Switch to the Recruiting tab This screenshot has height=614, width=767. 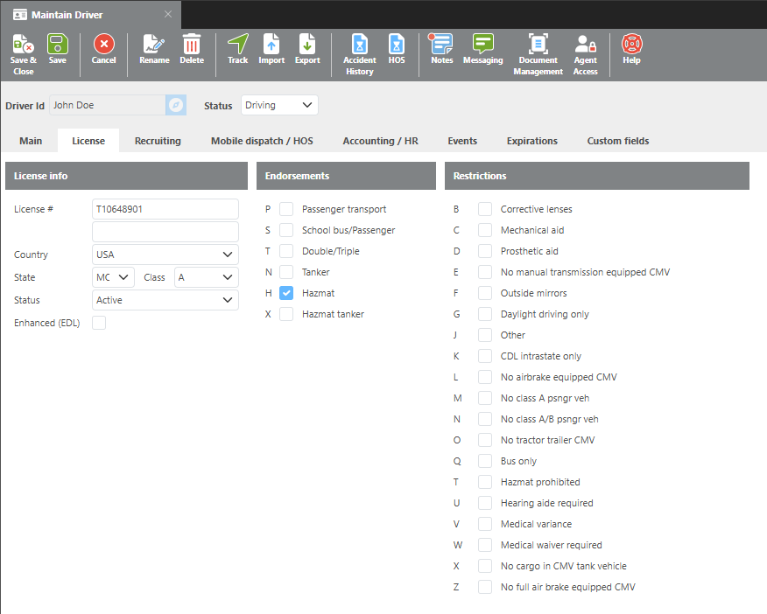tap(158, 141)
